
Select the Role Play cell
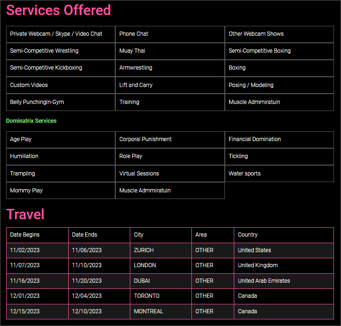(x=131, y=156)
